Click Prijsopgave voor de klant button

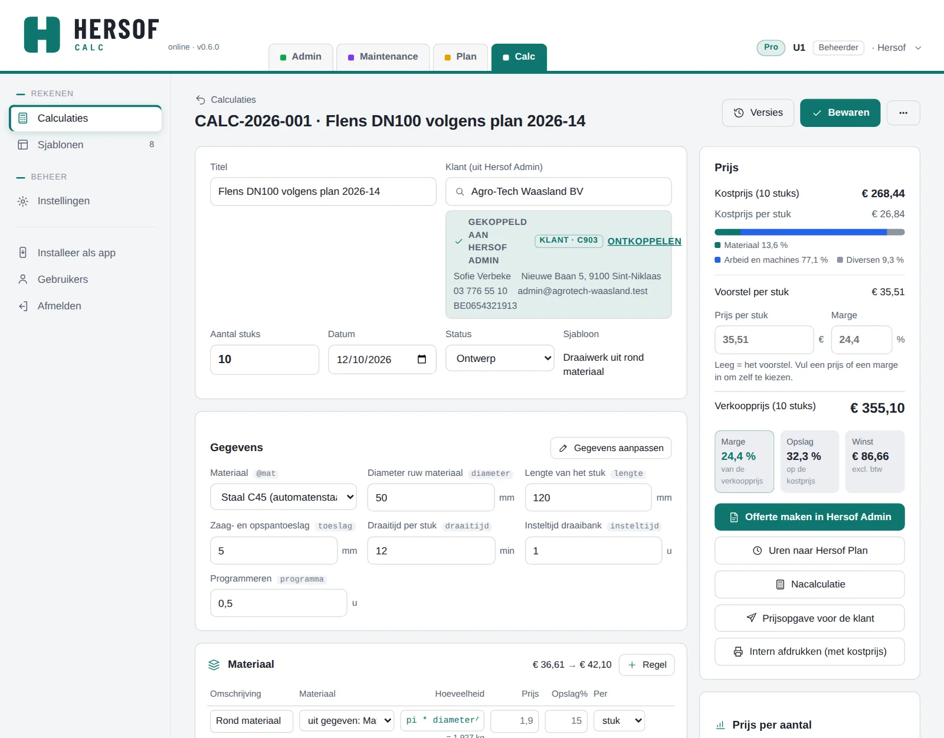[809, 618]
